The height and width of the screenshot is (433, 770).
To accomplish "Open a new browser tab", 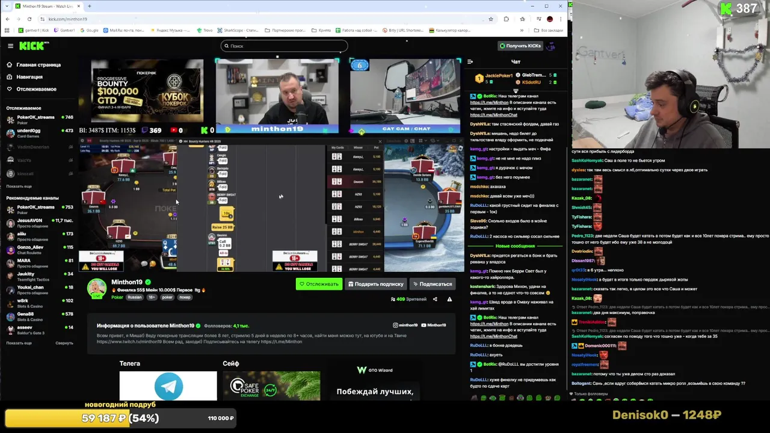I will 89,6.
